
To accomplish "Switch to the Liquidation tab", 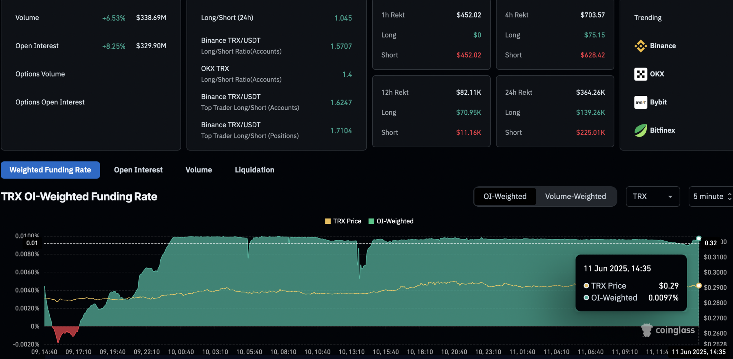I will pos(254,170).
